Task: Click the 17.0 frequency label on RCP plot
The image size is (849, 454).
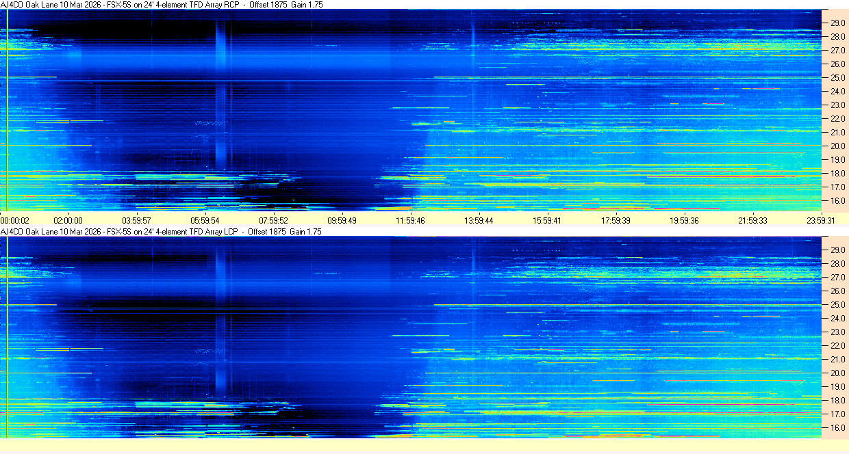Action: point(838,187)
